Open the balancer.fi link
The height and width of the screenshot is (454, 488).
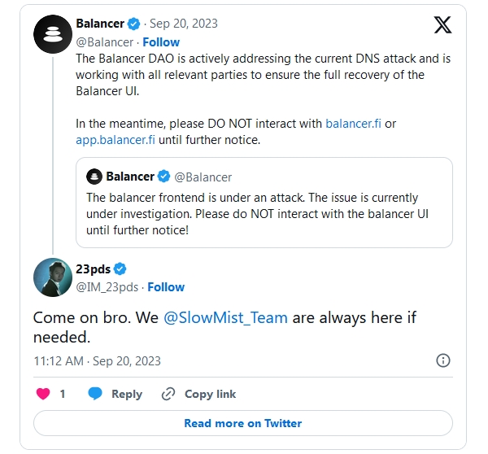(x=355, y=124)
